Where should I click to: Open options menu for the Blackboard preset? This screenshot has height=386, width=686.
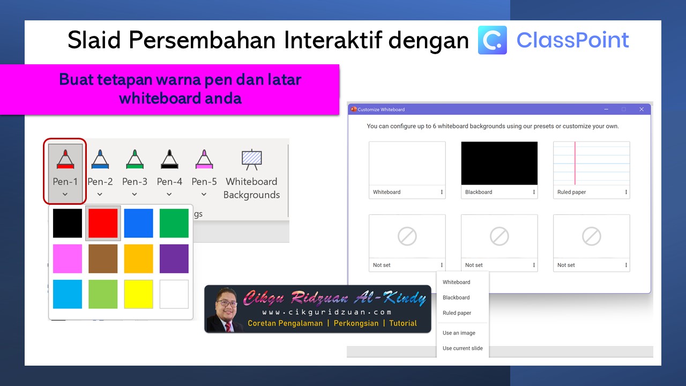coord(534,191)
